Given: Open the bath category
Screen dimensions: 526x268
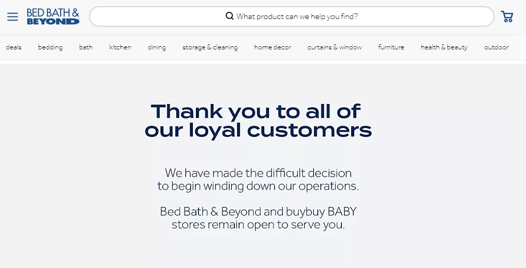Looking at the screenshot, I should click(x=86, y=47).
